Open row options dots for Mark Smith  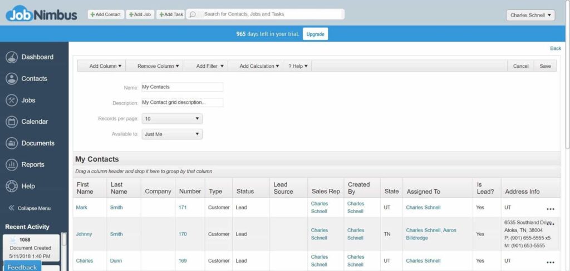(551, 209)
